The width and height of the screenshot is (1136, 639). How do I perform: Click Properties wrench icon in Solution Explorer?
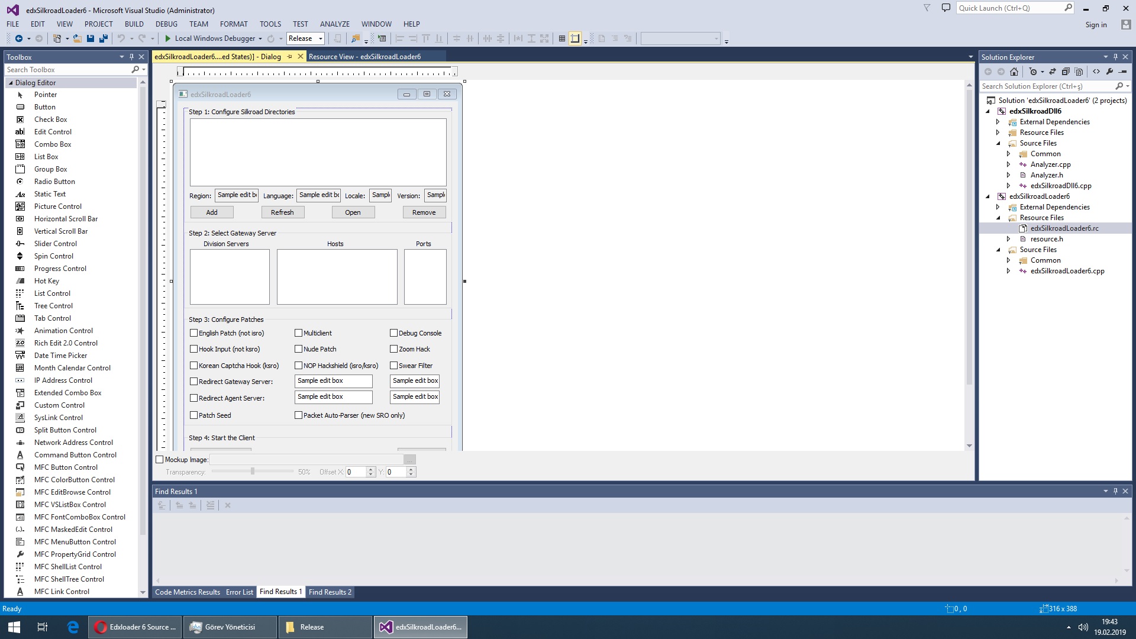point(1109,72)
